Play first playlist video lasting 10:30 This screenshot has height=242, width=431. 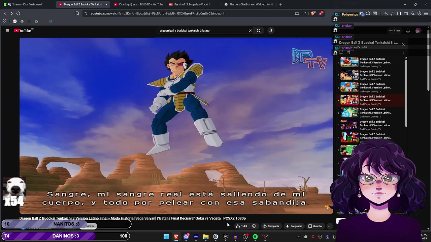349,62
